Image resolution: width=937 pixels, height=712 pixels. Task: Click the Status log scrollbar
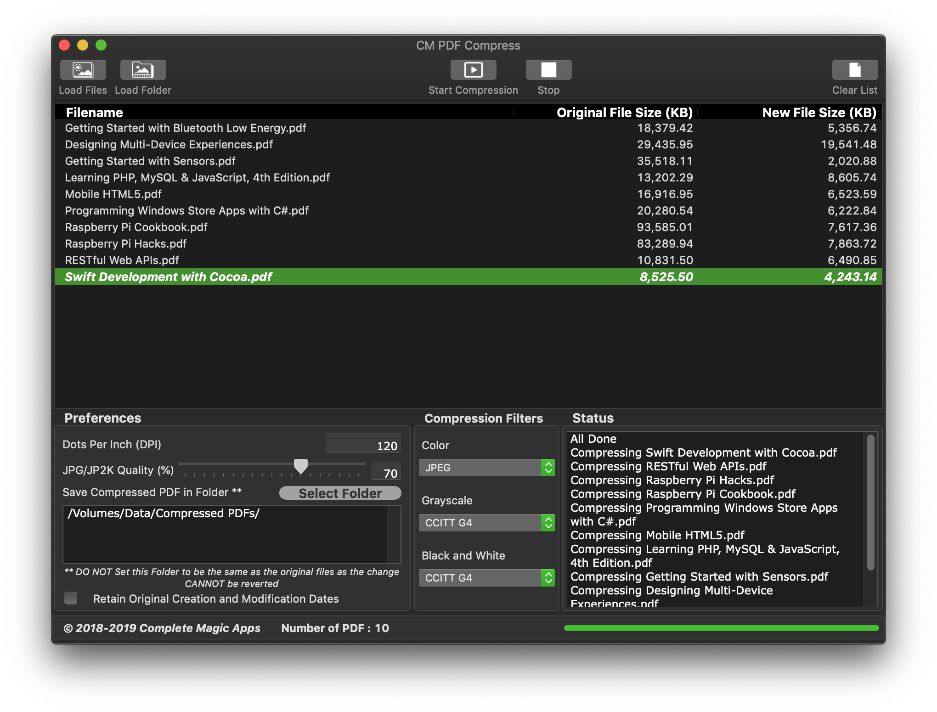tap(870, 503)
